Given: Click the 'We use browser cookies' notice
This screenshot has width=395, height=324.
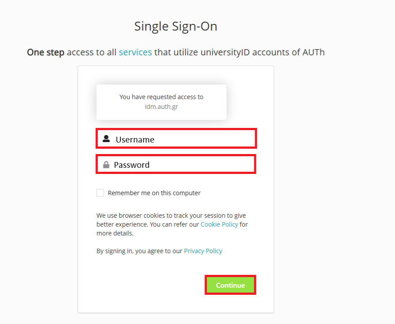Looking at the screenshot, I should click(x=171, y=216).
